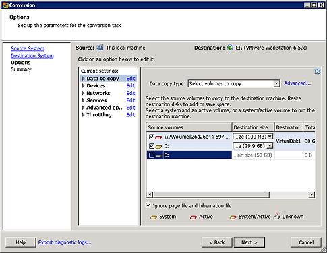Select the Summary wizard step
The image size is (327, 253).
click(x=21, y=69)
